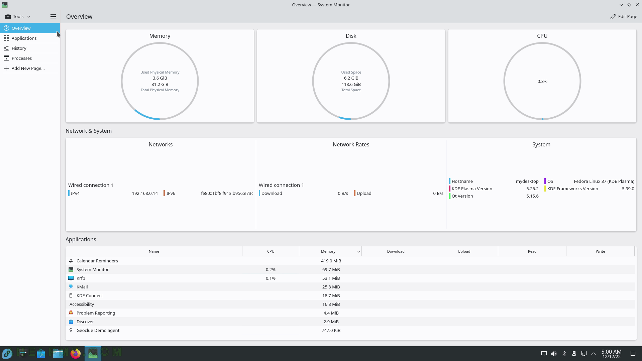Select the Calendar Reminders row
Image resolution: width=642 pixels, height=361 pixels.
point(350,261)
